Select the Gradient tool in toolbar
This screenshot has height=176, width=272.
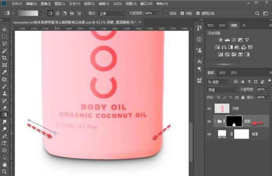pyautogui.click(x=4, y=115)
